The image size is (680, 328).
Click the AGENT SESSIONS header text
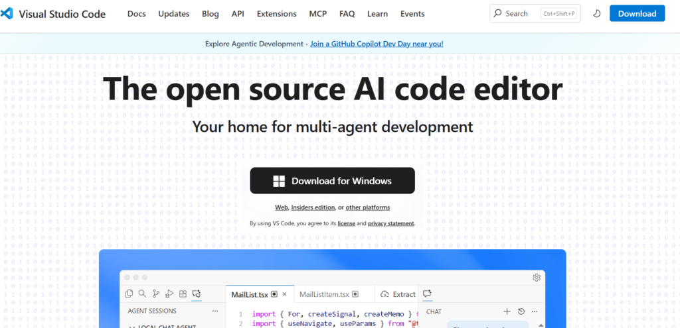coord(152,311)
